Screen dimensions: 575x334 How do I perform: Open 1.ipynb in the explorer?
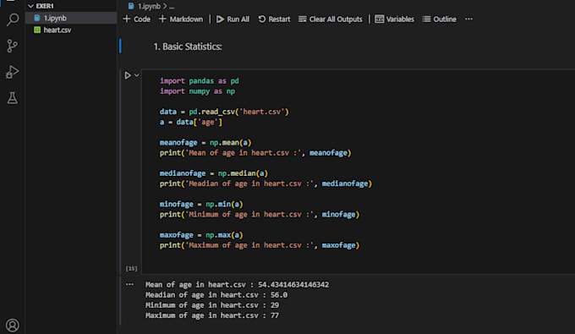[x=71, y=18]
